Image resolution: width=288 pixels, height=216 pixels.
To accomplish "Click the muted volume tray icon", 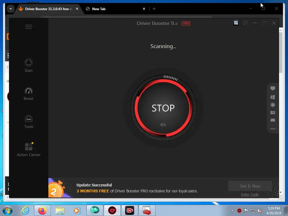I will point(260,211).
